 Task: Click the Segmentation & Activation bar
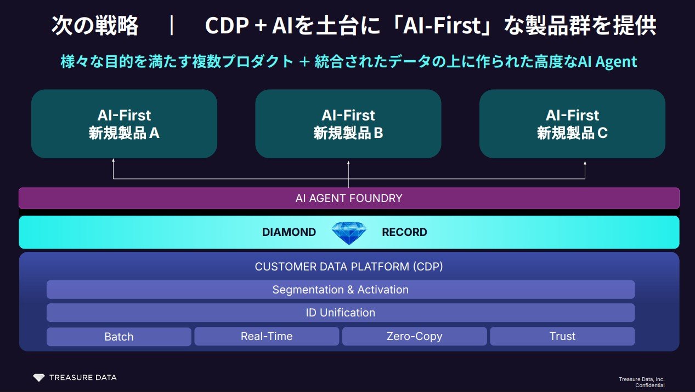coord(341,290)
